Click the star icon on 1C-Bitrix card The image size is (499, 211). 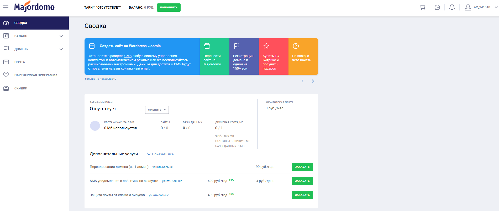(x=266, y=46)
